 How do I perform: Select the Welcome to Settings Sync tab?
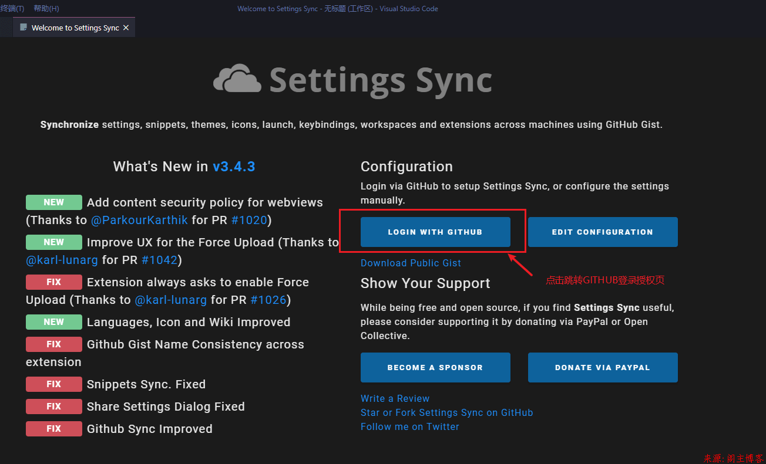(74, 28)
